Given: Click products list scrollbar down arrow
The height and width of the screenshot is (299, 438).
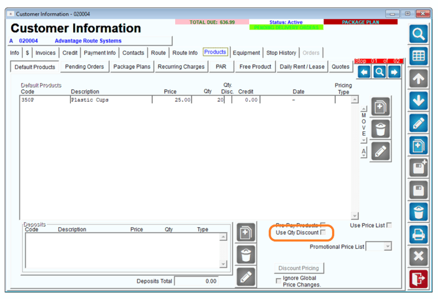Looking at the screenshot, I should tap(355, 215).
